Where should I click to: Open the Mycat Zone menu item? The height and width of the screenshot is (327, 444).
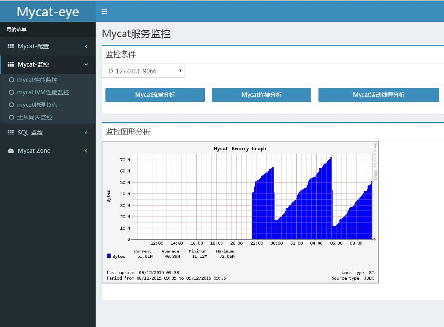coord(48,151)
